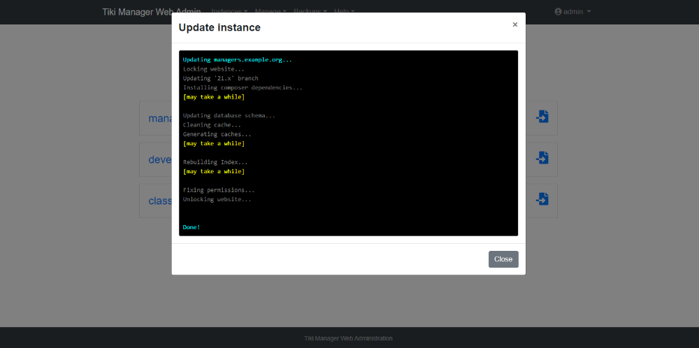Open Tiki Manager Web Admin home link
The width and height of the screenshot is (699, 348).
click(152, 12)
